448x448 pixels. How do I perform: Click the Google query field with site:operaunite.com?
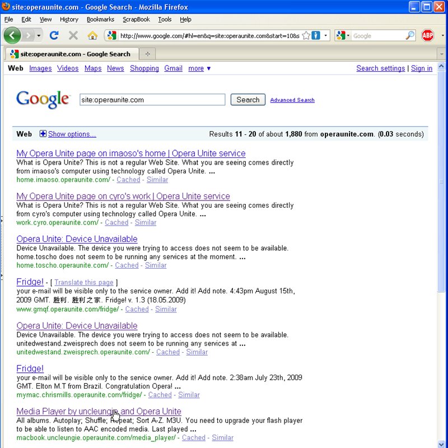(x=152, y=100)
